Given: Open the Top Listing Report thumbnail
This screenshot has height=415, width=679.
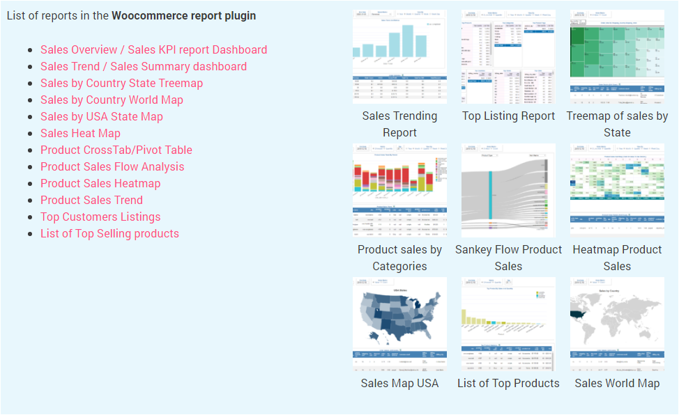Looking at the screenshot, I should [508, 56].
